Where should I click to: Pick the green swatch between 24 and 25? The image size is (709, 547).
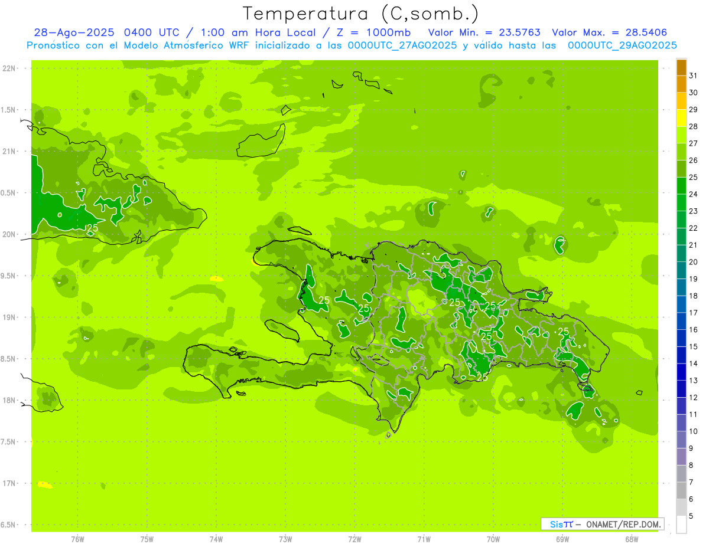(x=681, y=186)
